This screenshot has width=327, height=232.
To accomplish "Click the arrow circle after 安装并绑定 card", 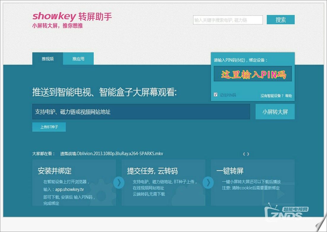I will click(119, 182).
